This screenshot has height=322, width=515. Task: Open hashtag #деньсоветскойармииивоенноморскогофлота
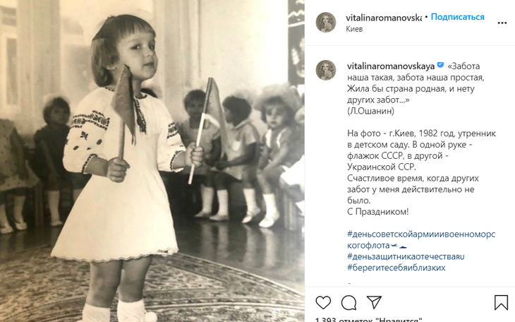(421, 240)
